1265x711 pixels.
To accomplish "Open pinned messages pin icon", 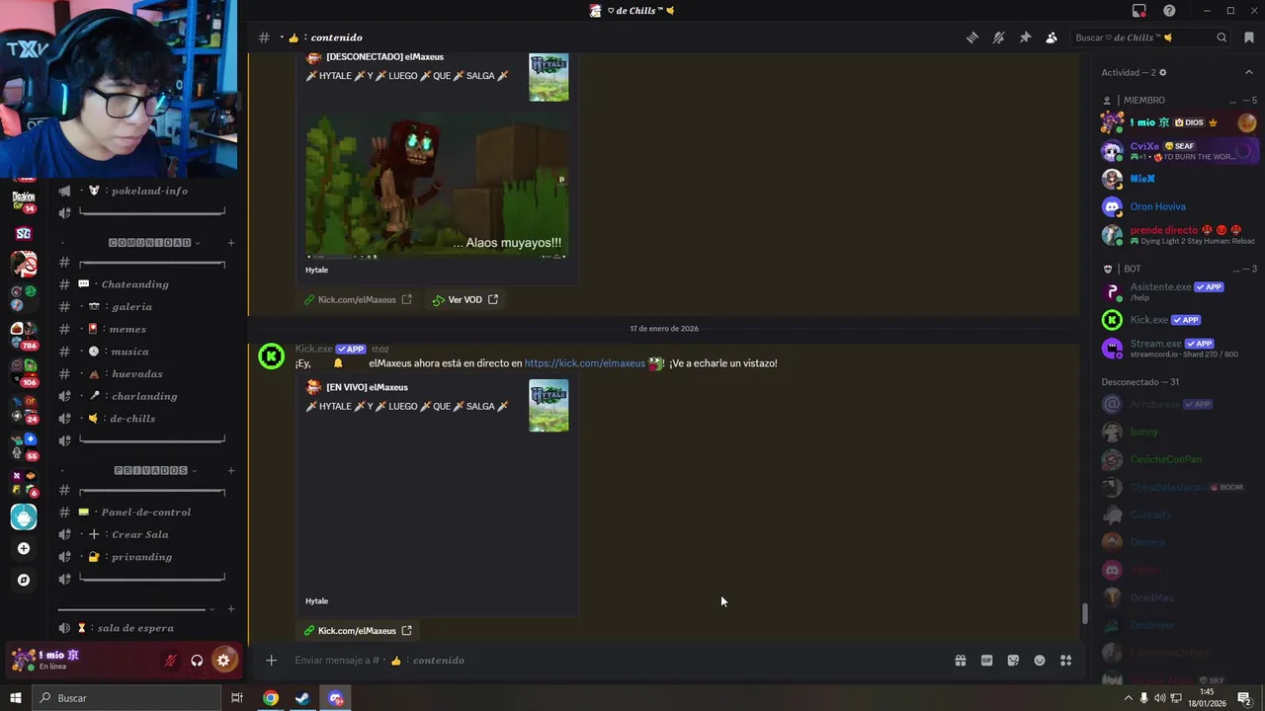I will (x=1025, y=38).
